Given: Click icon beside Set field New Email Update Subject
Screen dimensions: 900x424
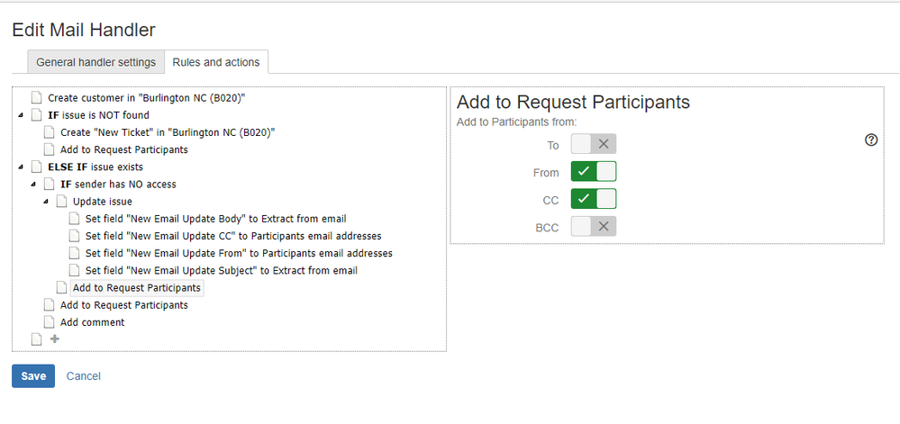Looking at the screenshot, I should point(74,271).
